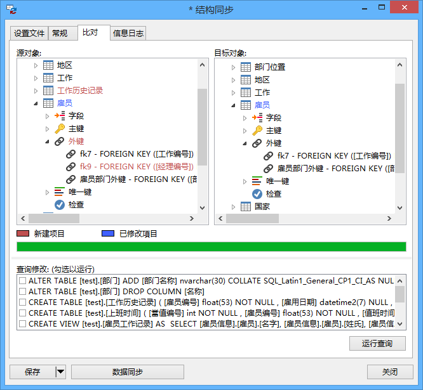423x390 pixels.
Task: Expand the 地区 node in source objects
Action: pyautogui.click(x=36, y=65)
